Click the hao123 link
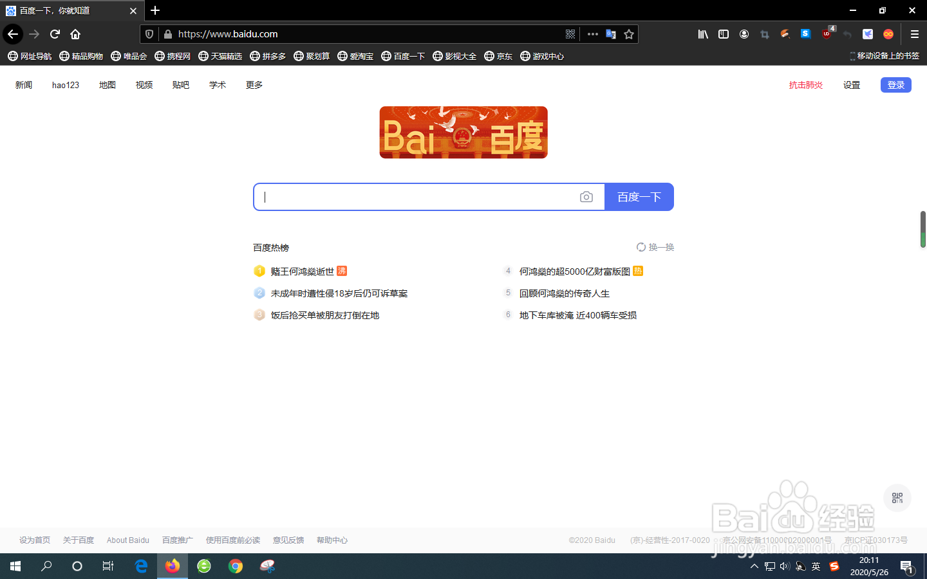This screenshot has width=927, height=579. click(x=66, y=85)
